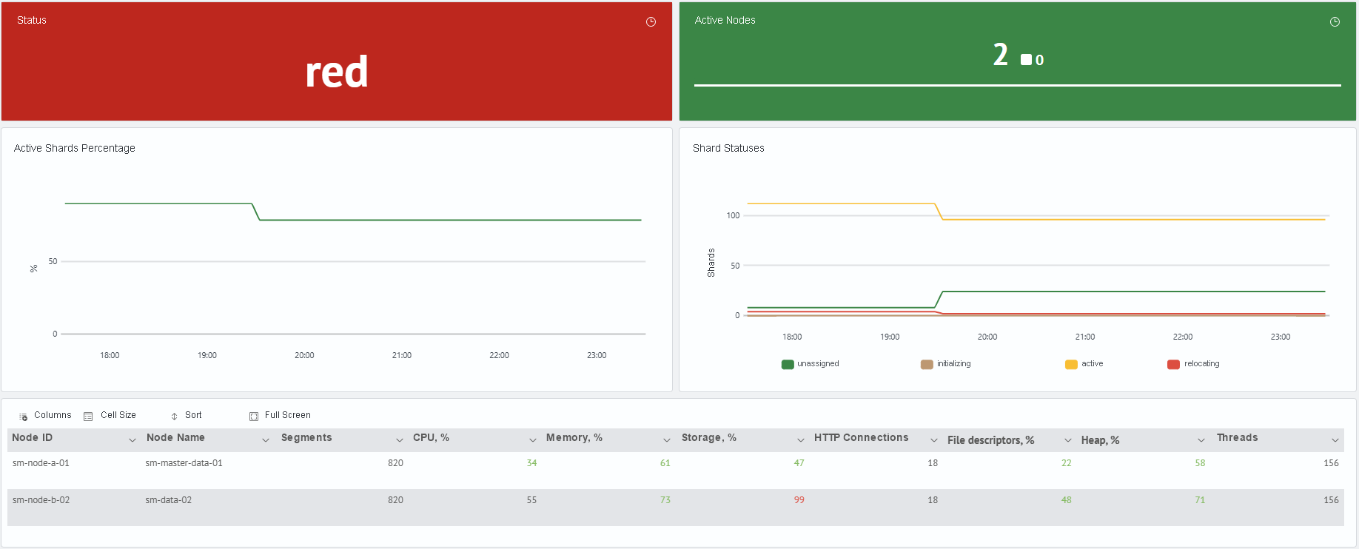
Task: Click Full Screen text in table toolbar
Action: pos(288,415)
